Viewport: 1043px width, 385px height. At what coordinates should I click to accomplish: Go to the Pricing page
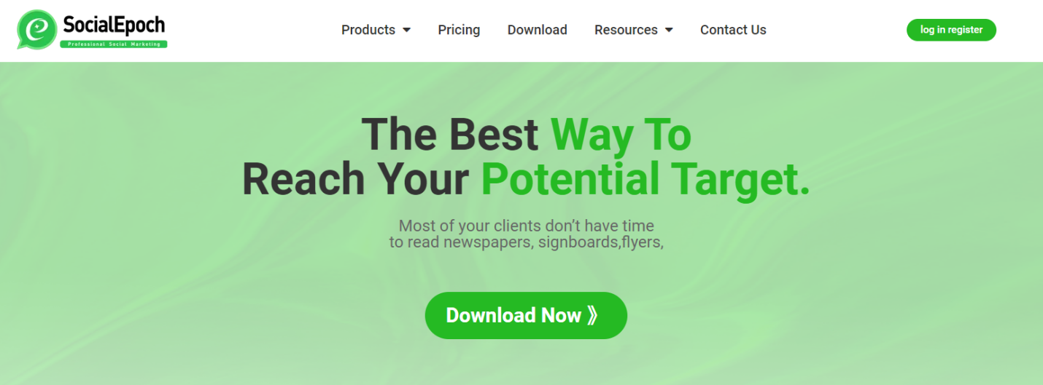click(x=459, y=30)
